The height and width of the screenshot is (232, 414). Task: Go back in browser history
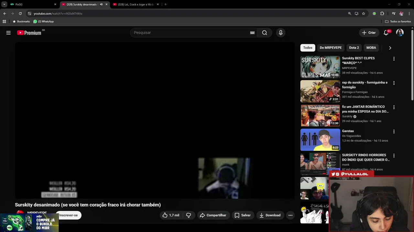5,14
